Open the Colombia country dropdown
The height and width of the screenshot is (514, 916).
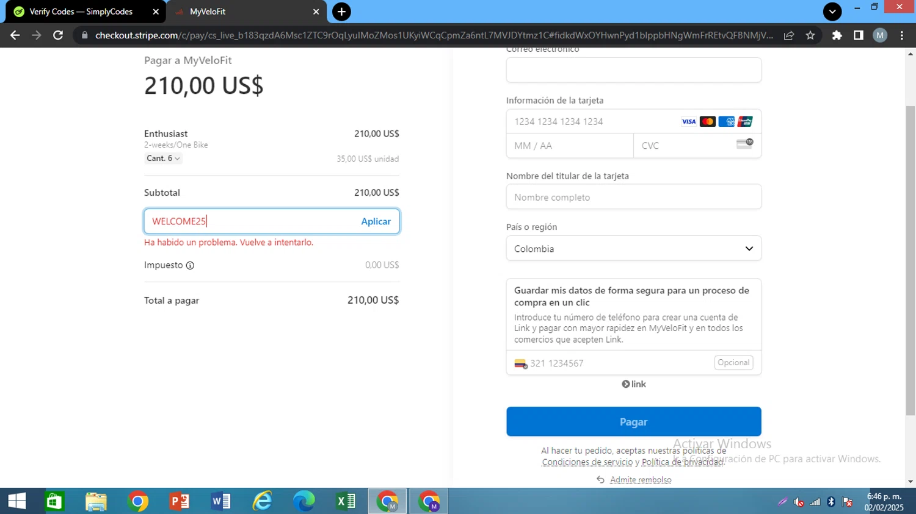point(633,248)
